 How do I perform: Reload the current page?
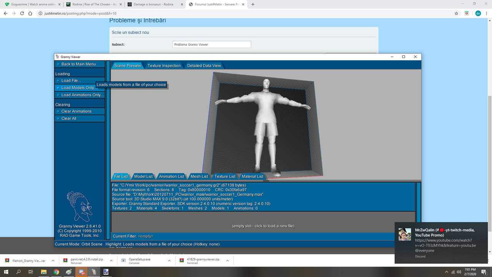click(22, 13)
